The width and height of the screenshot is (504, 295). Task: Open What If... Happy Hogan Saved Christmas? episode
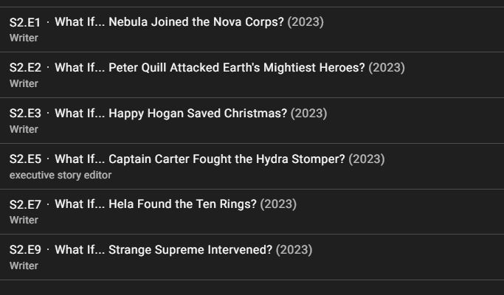tap(170, 114)
